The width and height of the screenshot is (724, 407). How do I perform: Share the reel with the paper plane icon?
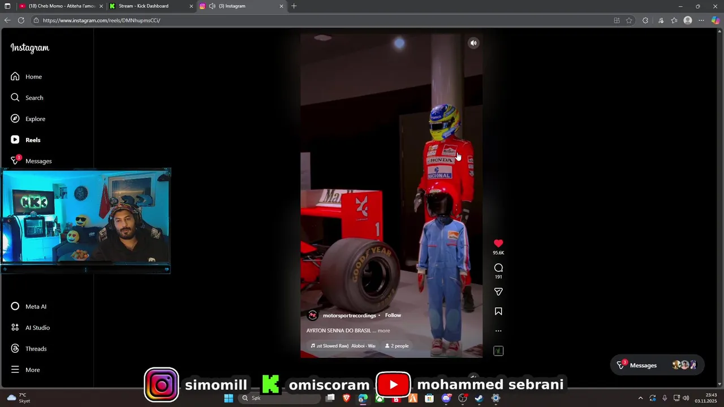click(498, 292)
